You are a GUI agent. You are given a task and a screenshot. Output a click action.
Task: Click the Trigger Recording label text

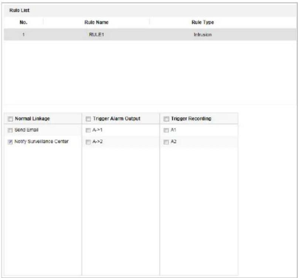click(x=191, y=118)
